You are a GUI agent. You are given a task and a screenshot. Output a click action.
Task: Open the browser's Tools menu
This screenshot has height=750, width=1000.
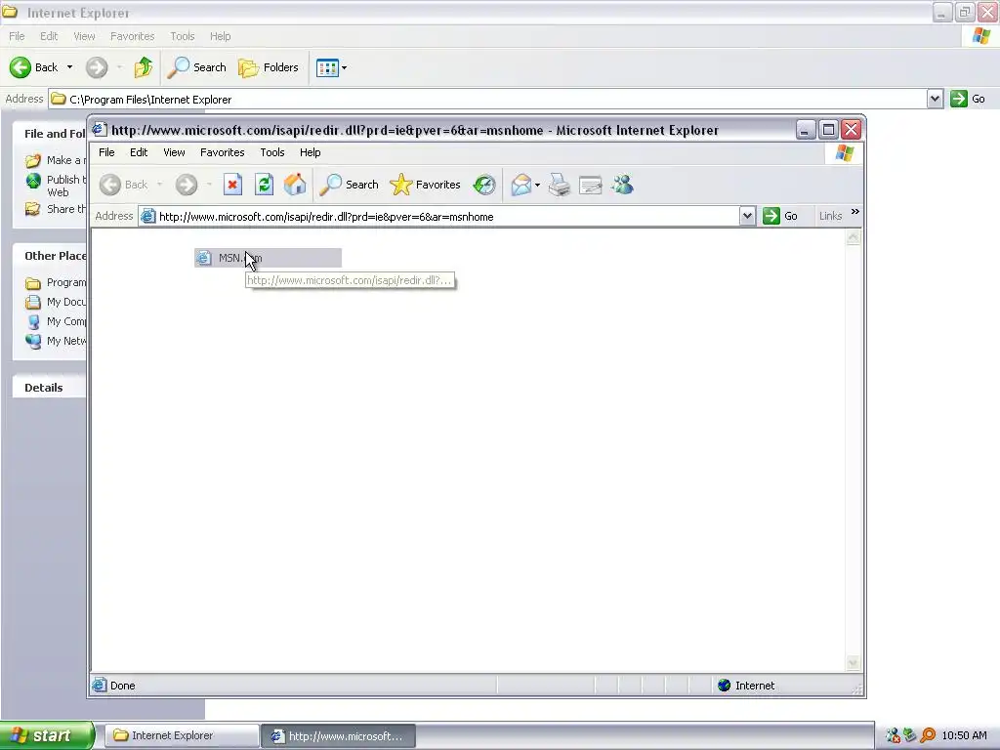pos(271,152)
